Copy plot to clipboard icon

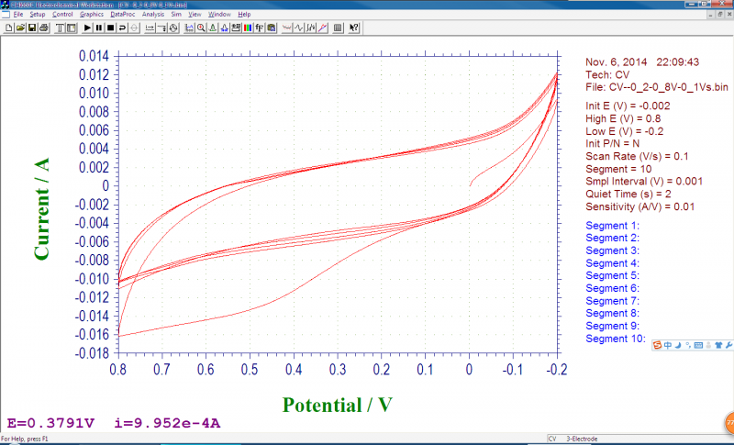pyautogui.click(x=271, y=28)
